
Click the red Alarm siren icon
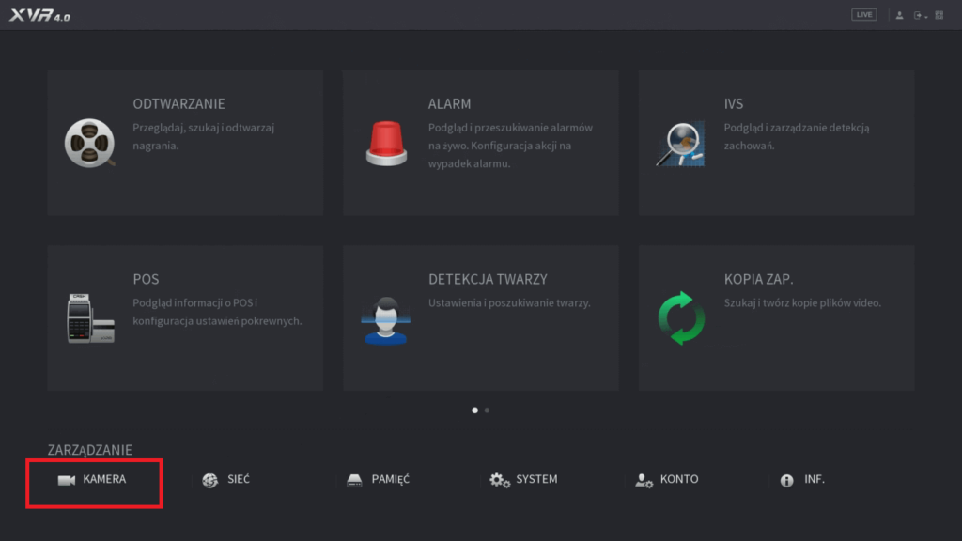coord(386,143)
